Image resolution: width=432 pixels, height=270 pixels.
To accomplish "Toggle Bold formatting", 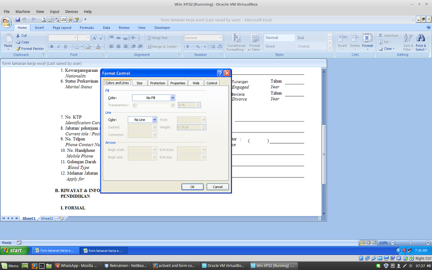I will [52, 47].
